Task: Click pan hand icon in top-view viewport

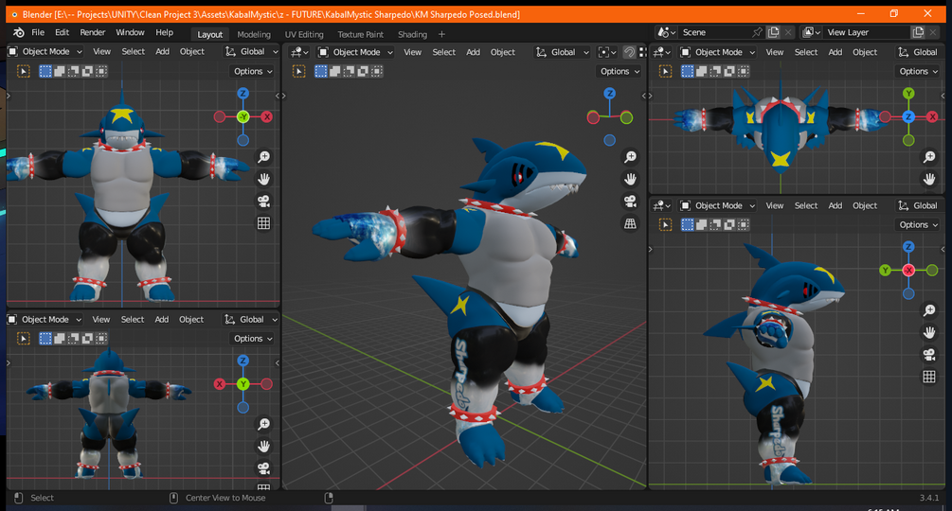Action: (x=929, y=180)
